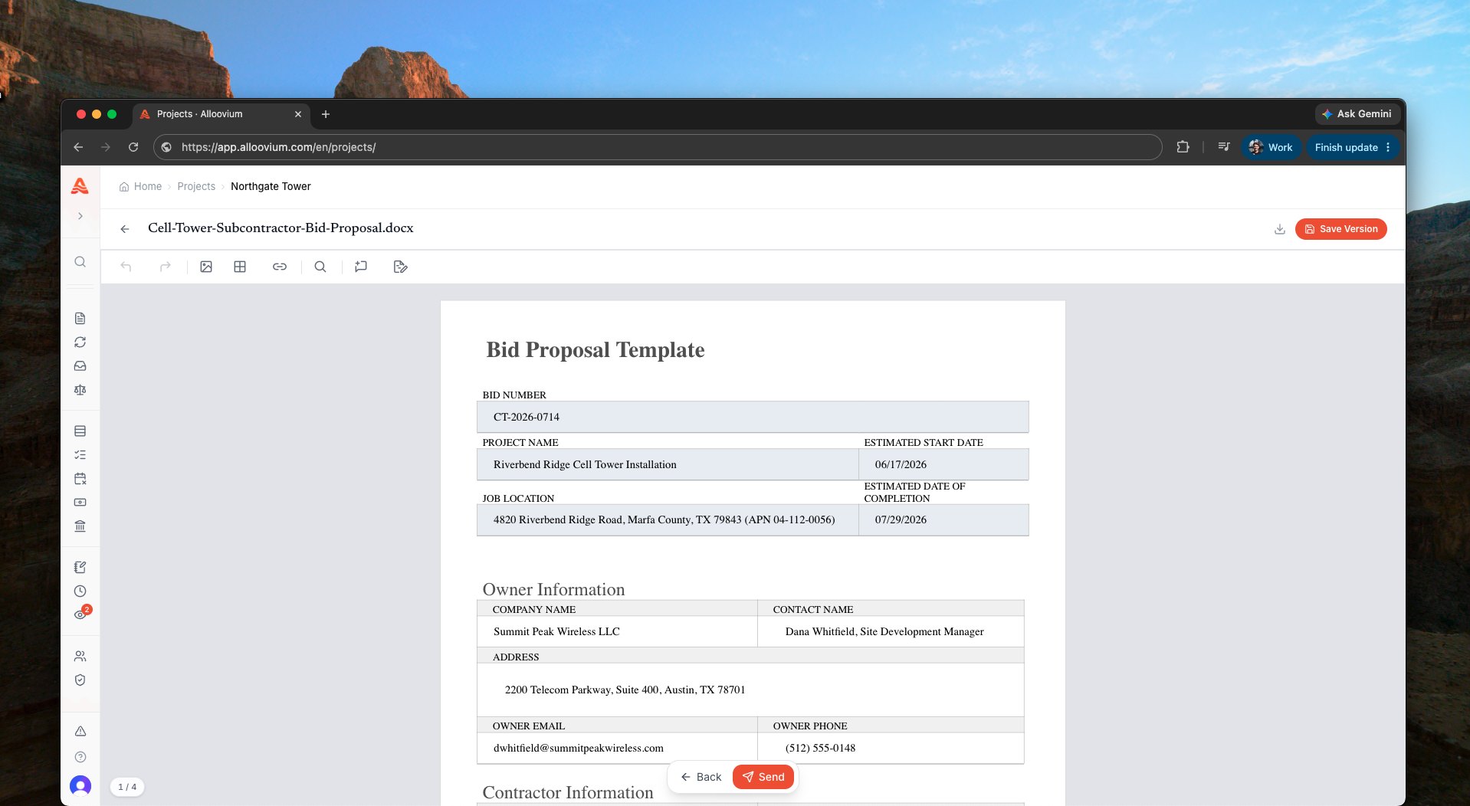This screenshot has height=806, width=1470.
Task: Click the notebook edit sidebar icon
Action: point(80,567)
